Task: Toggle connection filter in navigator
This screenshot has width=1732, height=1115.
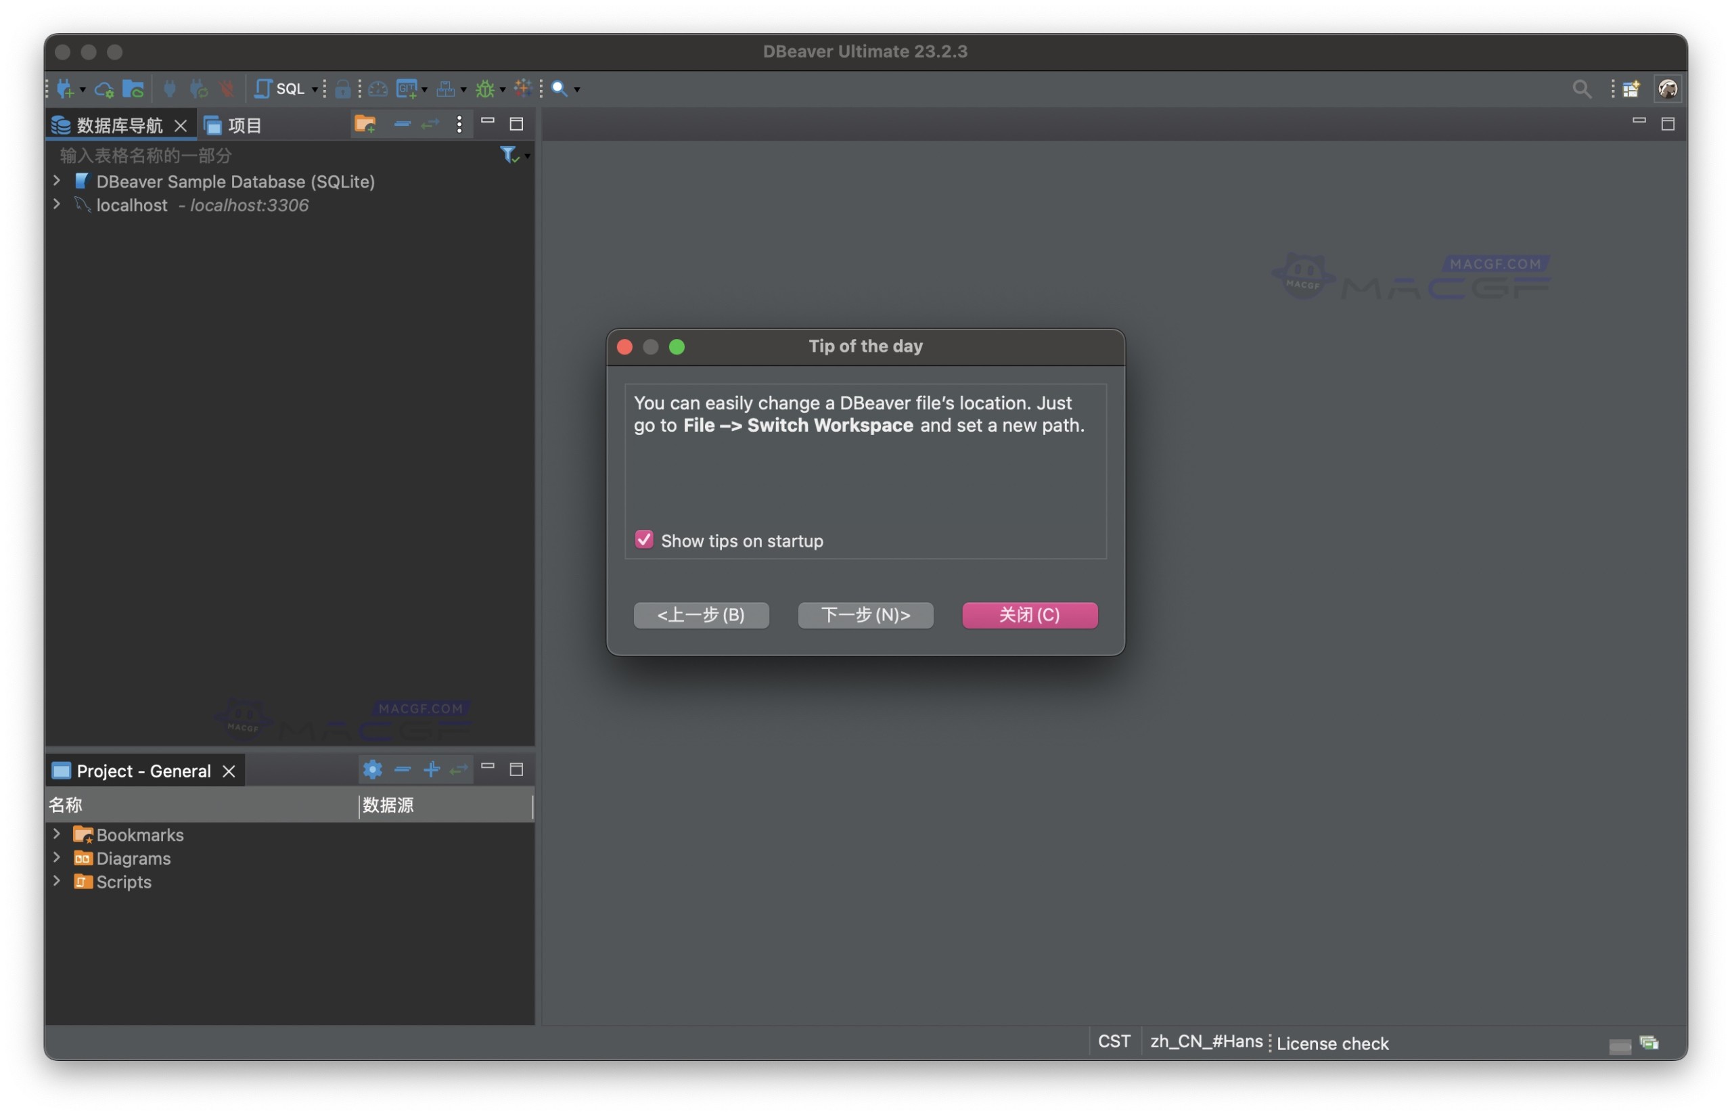Action: 509,154
